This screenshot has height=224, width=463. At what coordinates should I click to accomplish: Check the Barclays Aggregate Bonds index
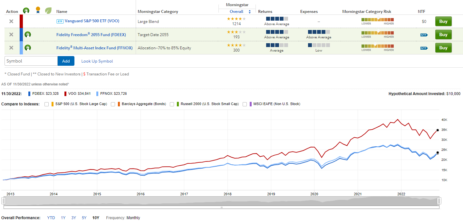(x=113, y=104)
